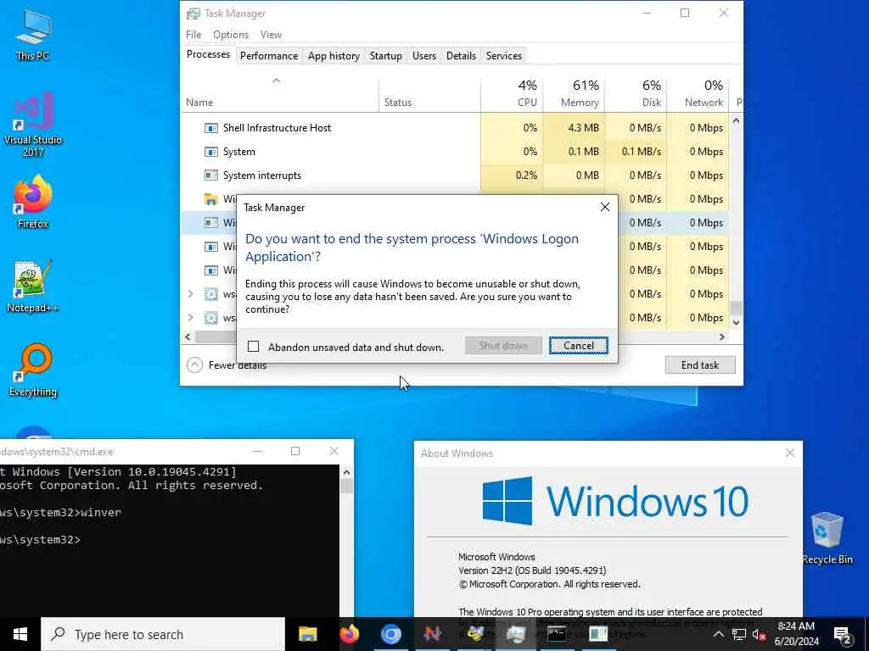This screenshot has height=651, width=869.
Task: Click the red N app taskbar icon
Action: pyautogui.click(x=432, y=634)
